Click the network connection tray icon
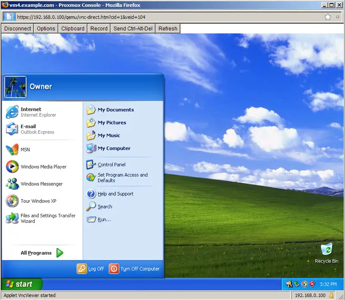 pos(297,284)
